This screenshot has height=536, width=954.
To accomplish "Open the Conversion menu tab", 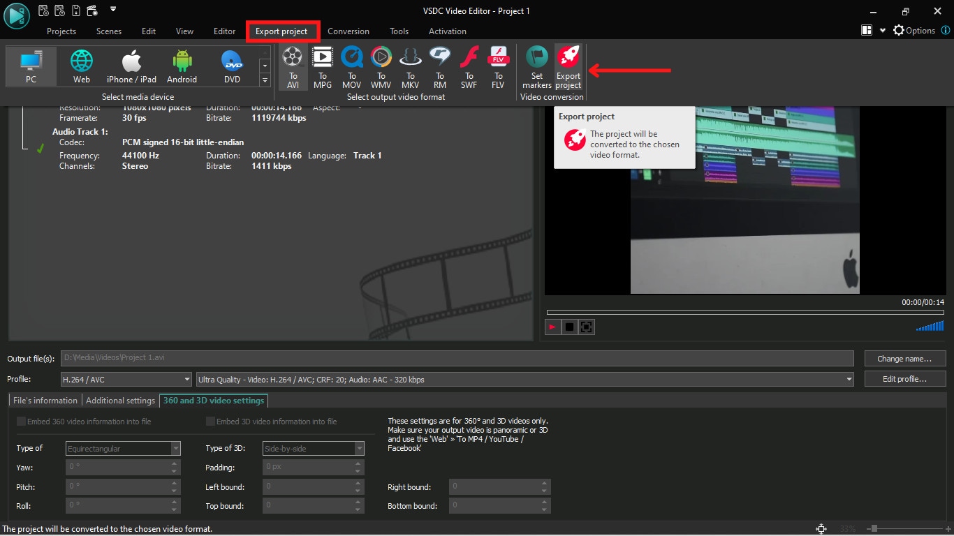I will [x=348, y=31].
